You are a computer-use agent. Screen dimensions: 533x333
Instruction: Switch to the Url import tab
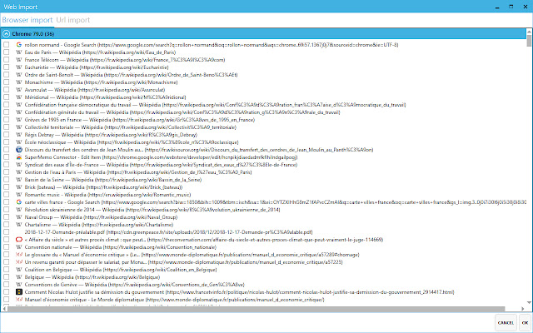click(x=73, y=20)
